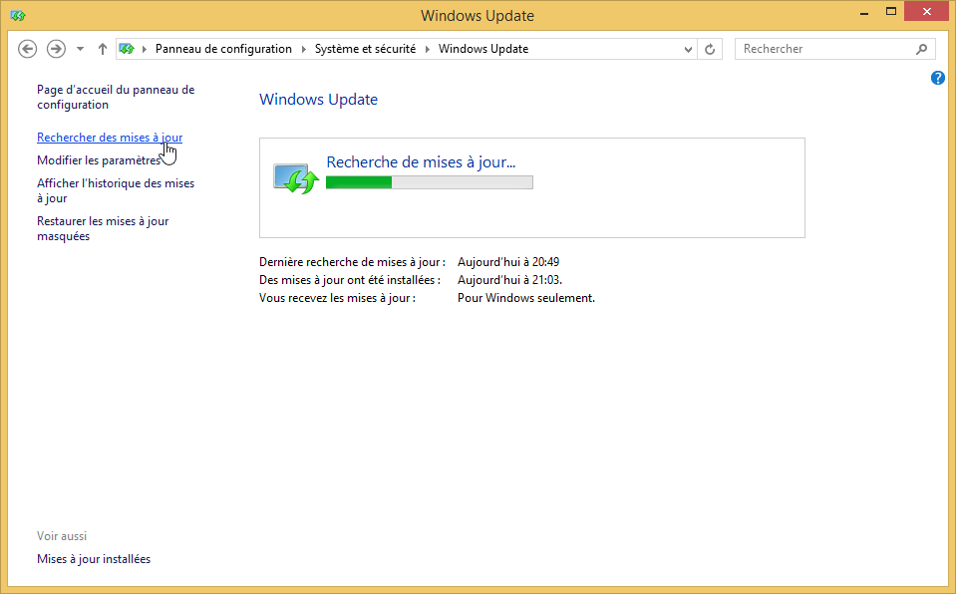Click label Des mises à jour ont été installées

[349, 280]
